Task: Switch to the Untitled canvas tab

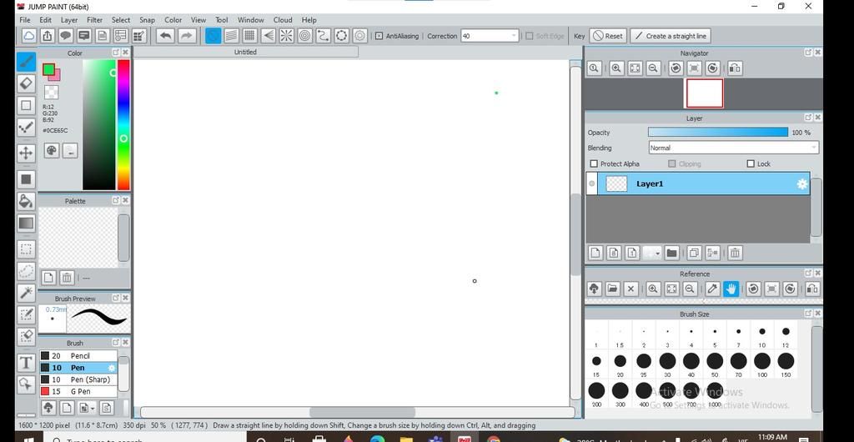Action: point(245,53)
